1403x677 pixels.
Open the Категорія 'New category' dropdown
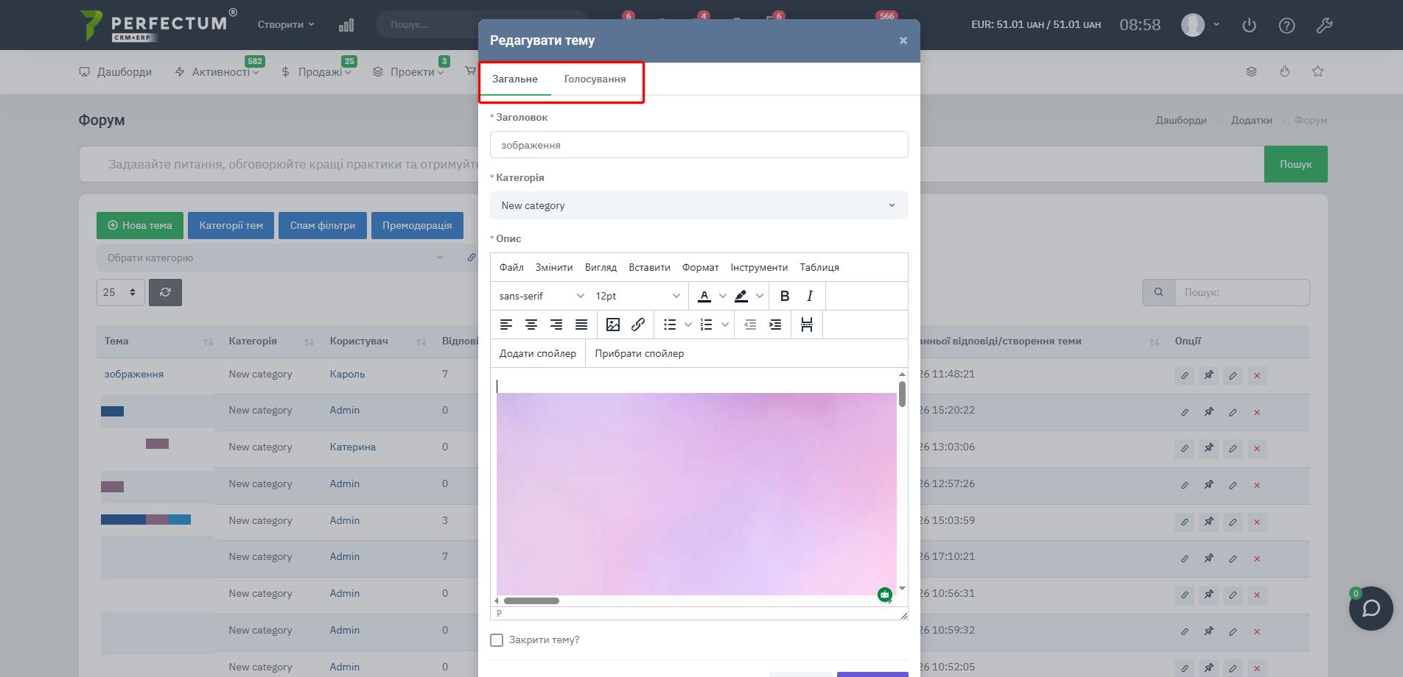coord(699,205)
